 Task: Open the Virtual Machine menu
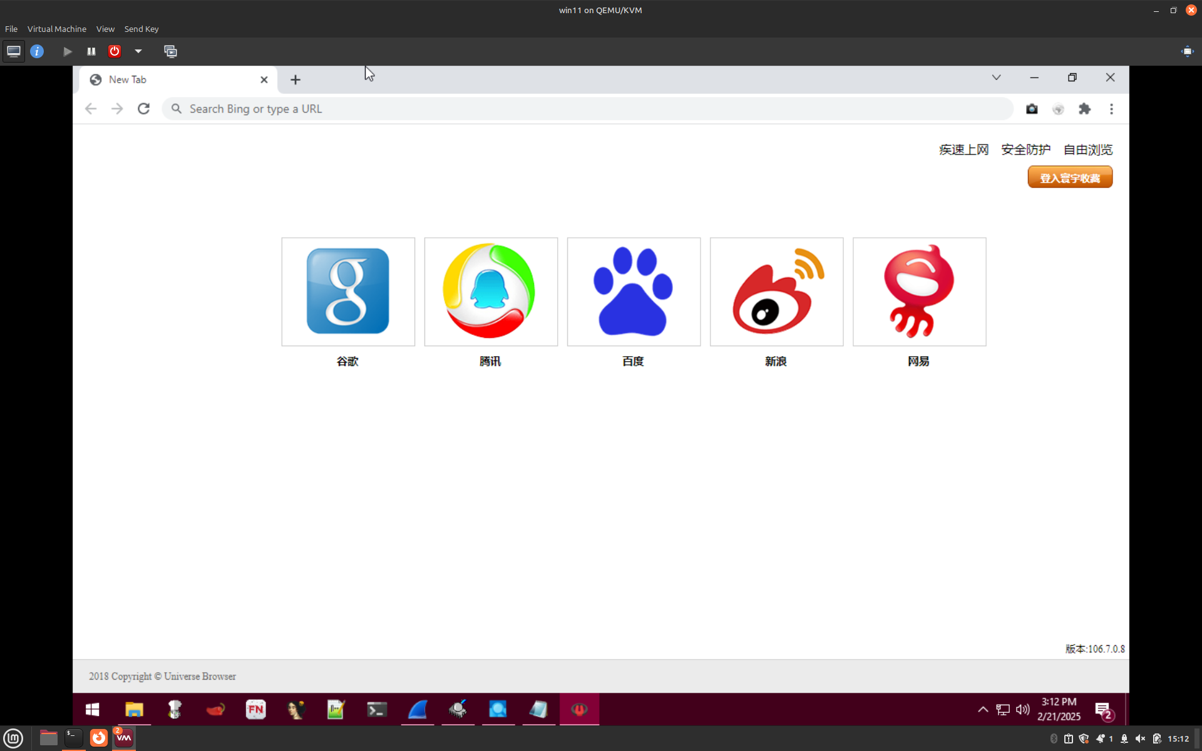coord(56,29)
